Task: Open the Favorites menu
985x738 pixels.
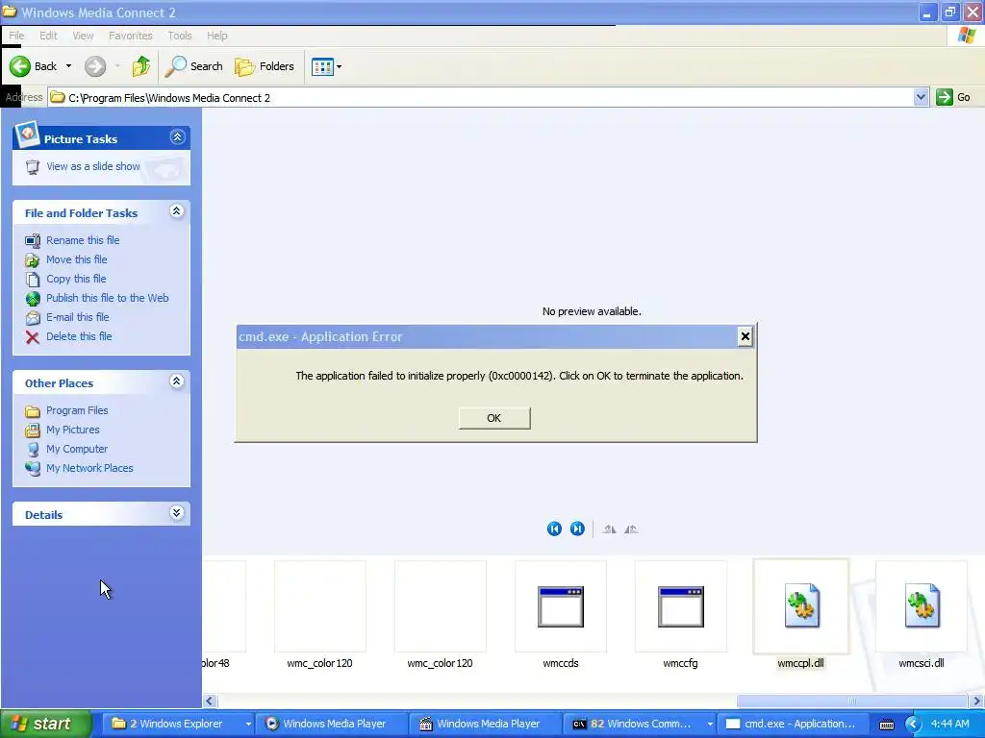Action: pos(131,36)
